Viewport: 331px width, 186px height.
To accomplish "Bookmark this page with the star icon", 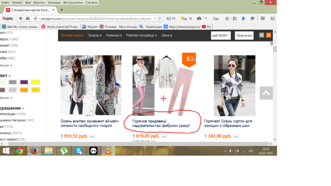I will (x=227, y=18).
